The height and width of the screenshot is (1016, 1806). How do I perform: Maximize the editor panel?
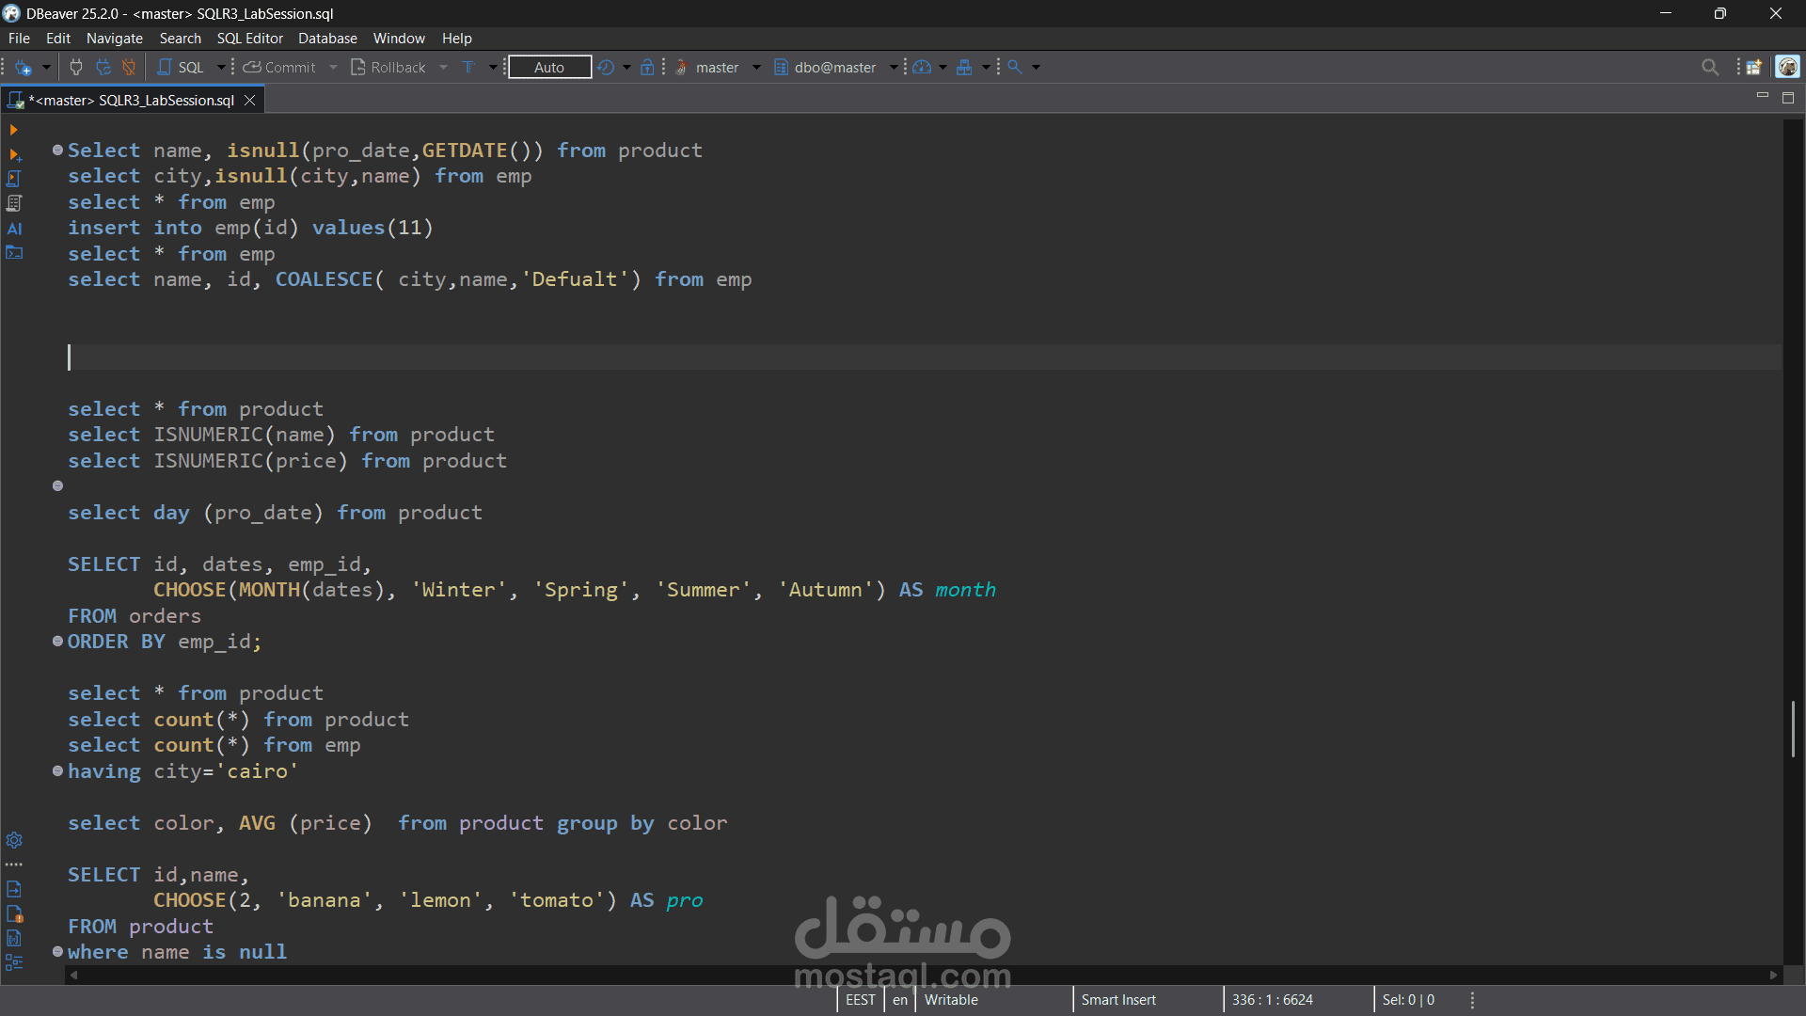pyautogui.click(x=1788, y=98)
